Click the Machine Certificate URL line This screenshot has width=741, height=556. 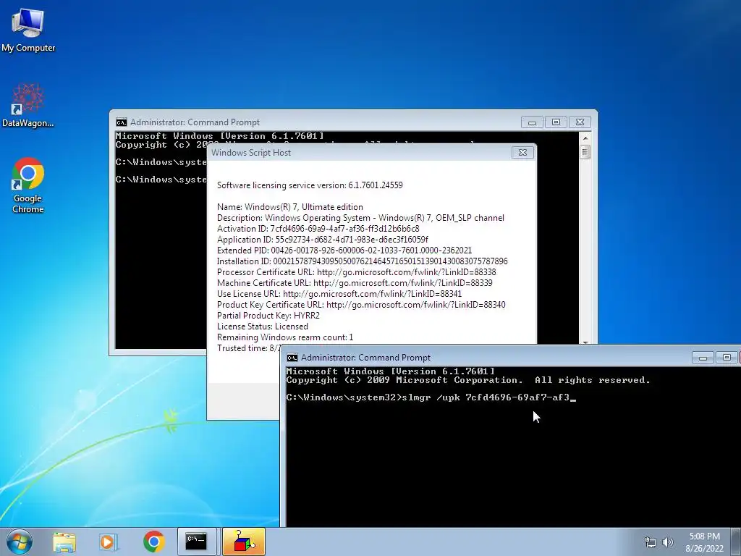tap(355, 283)
